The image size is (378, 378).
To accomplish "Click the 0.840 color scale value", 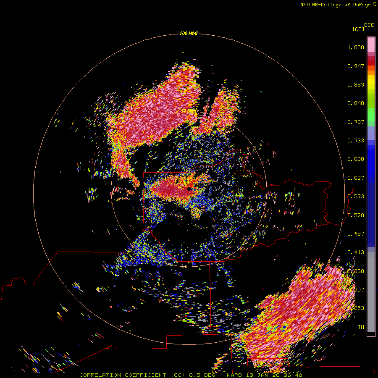I will [x=356, y=103].
